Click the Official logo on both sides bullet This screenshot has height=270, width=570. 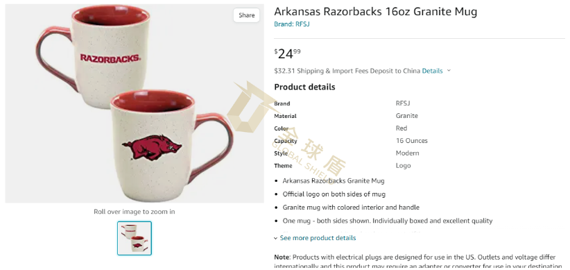tap(334, 194)
